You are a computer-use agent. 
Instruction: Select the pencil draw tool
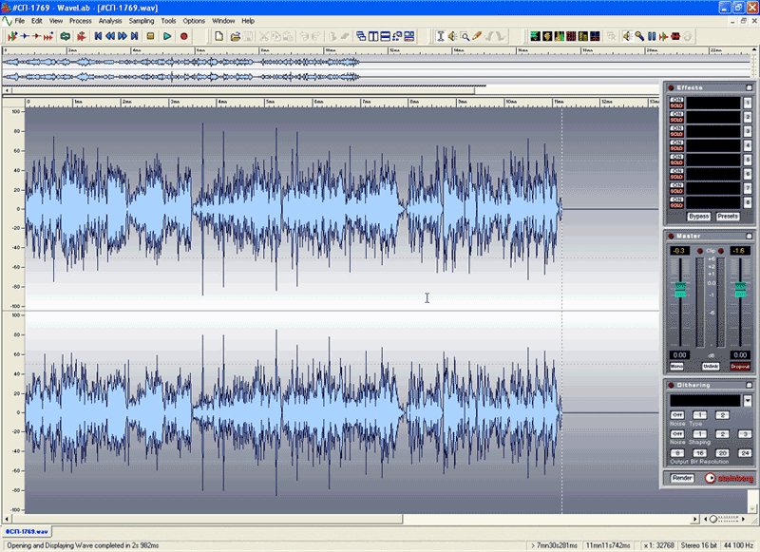click(479, 36)
